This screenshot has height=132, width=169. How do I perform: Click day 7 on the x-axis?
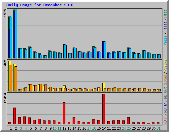(x=41, y=128)
